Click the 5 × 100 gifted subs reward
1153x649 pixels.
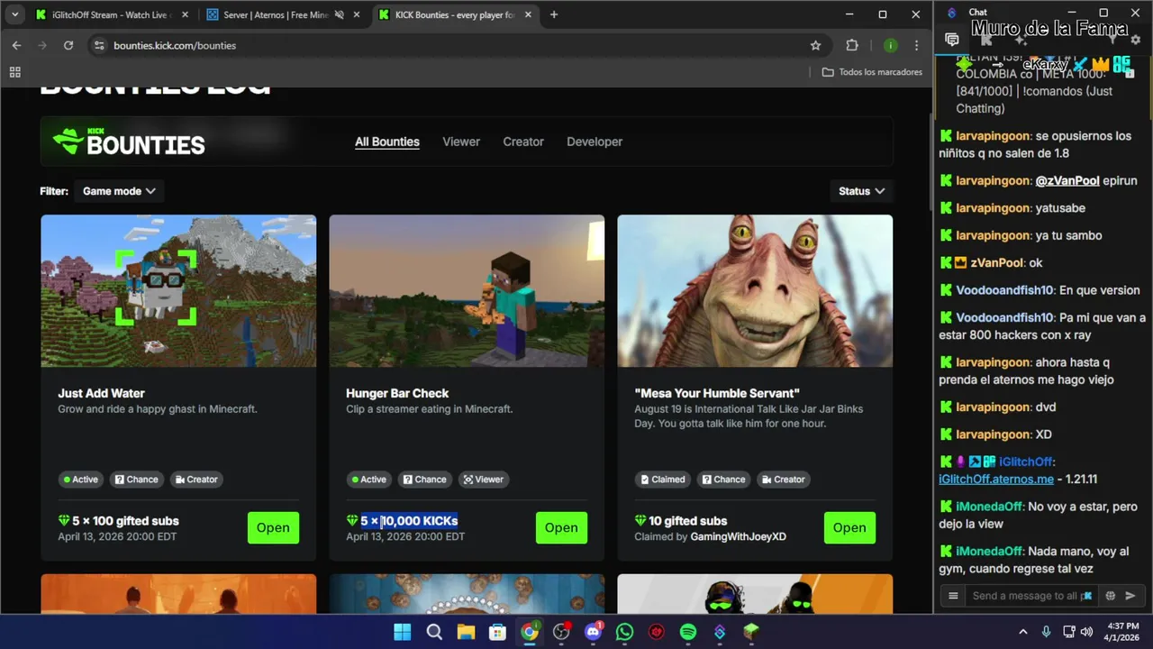coord(125,521)
